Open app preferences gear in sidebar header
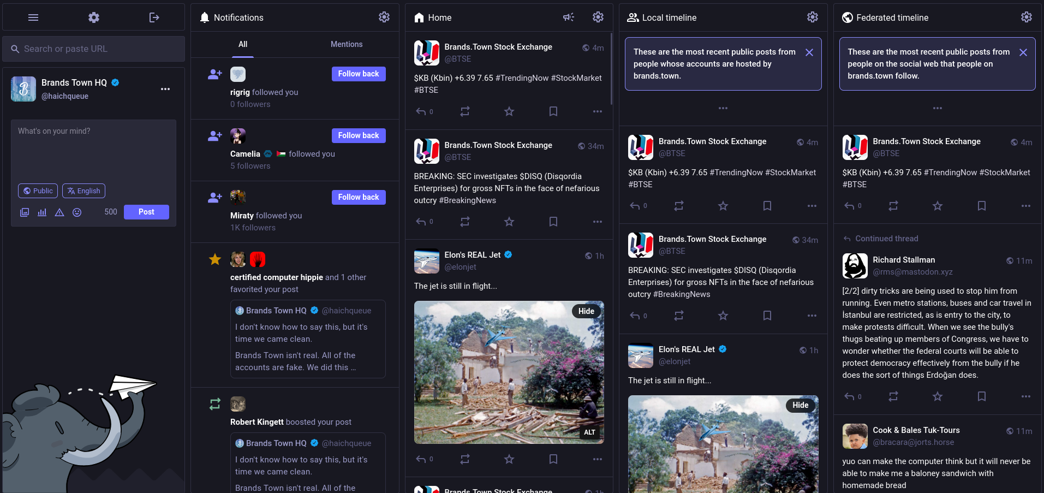This screenshot has height=493, width=1044. pos(94,17)
